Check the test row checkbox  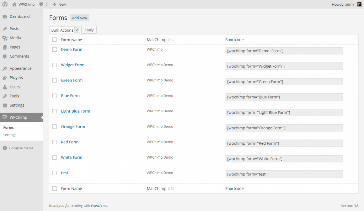(x=54, y=173)
